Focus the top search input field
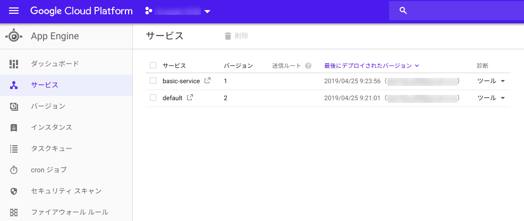 tap(457, 11)
